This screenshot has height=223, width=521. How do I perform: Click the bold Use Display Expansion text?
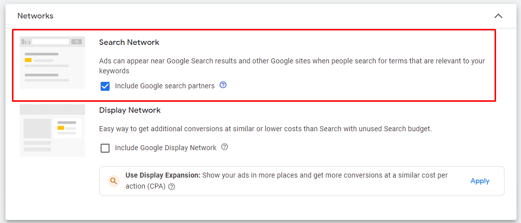[x=163, y=175]
